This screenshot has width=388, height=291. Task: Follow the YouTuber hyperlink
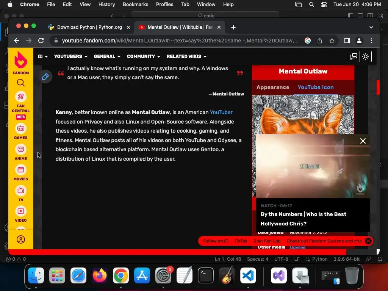221,112
